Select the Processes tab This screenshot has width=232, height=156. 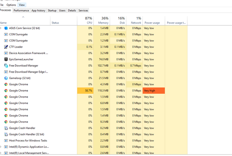click(6, 10)
